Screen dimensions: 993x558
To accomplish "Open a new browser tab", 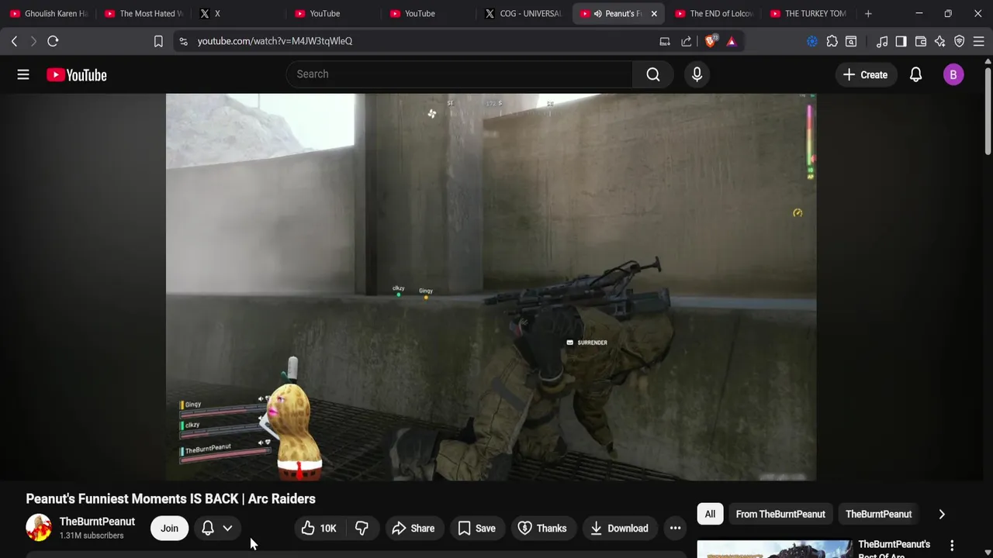I will click(x=868, y=13).
